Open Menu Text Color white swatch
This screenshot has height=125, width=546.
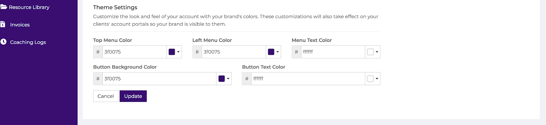[x=370, y=52]
